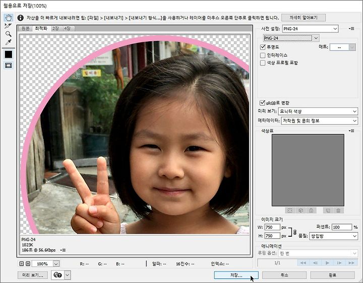Select the Zoom tool
The height and width of the screenshot is (283, 363).
pyautogui.click(x=9, y=34)
